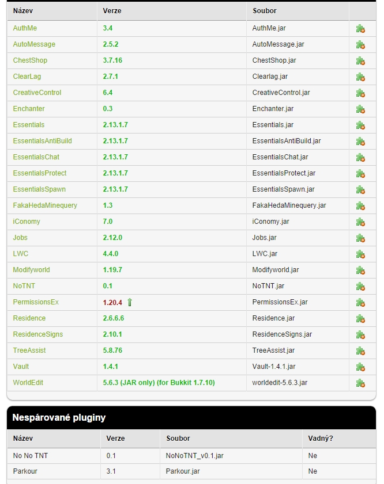Click the plugin icon beside iConomy.jar
The image size is (384, 484).
360,222
